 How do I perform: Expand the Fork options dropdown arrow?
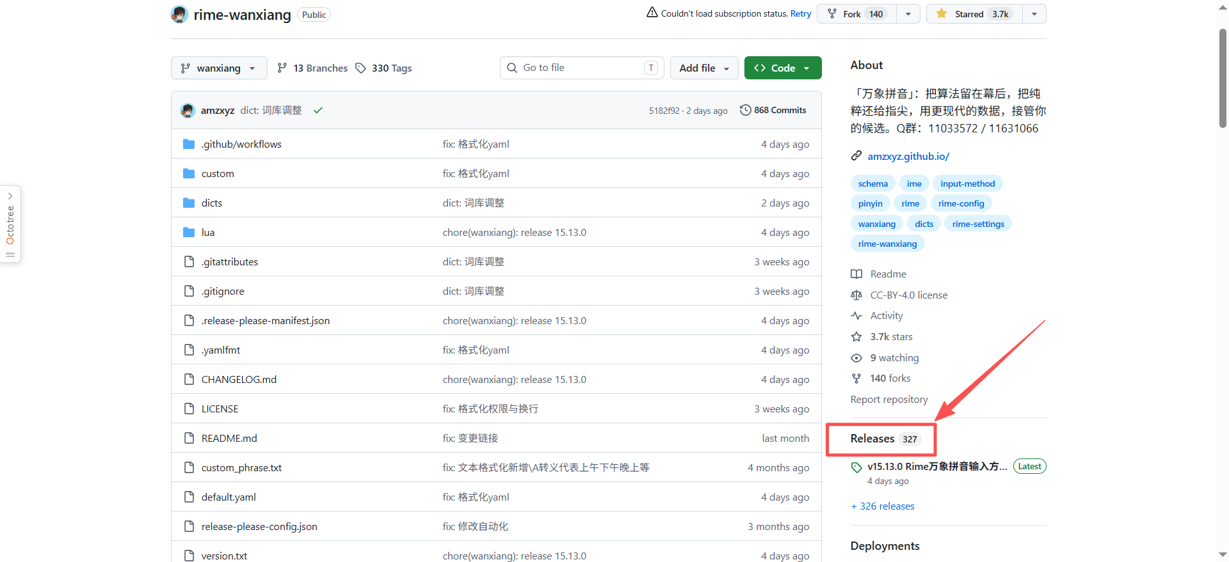(908, 14)
